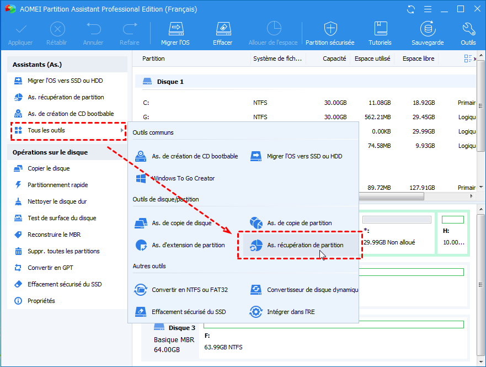The image size is (486, 367).
Task: Open the hamburger menu in title bar
Action: 428,9
